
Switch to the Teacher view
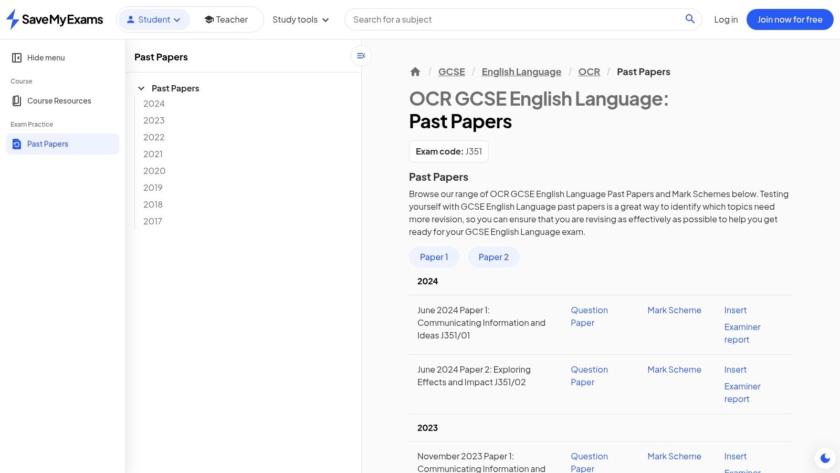coord(226,19)
